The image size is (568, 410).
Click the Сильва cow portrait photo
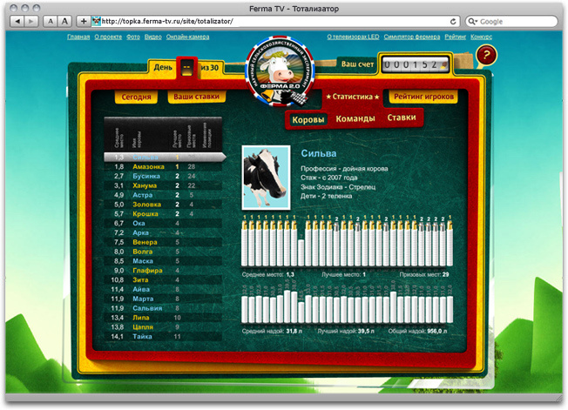tap(260, 171)
